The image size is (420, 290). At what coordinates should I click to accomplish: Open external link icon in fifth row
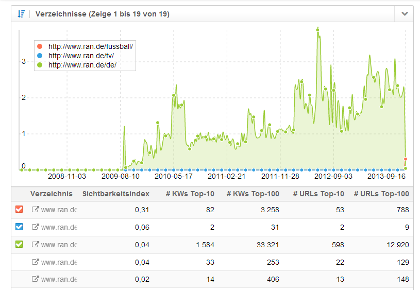coord(35,280)
